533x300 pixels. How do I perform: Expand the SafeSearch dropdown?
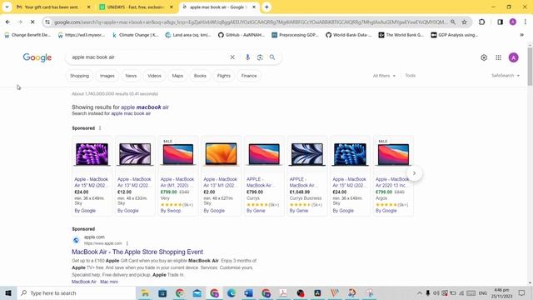click(x=506, y=76)
